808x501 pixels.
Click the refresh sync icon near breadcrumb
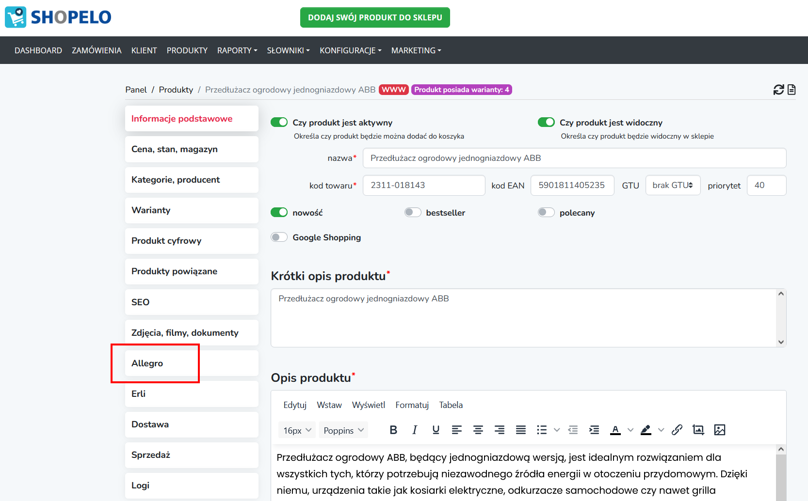pyautogui.click(x=778, y=90)
